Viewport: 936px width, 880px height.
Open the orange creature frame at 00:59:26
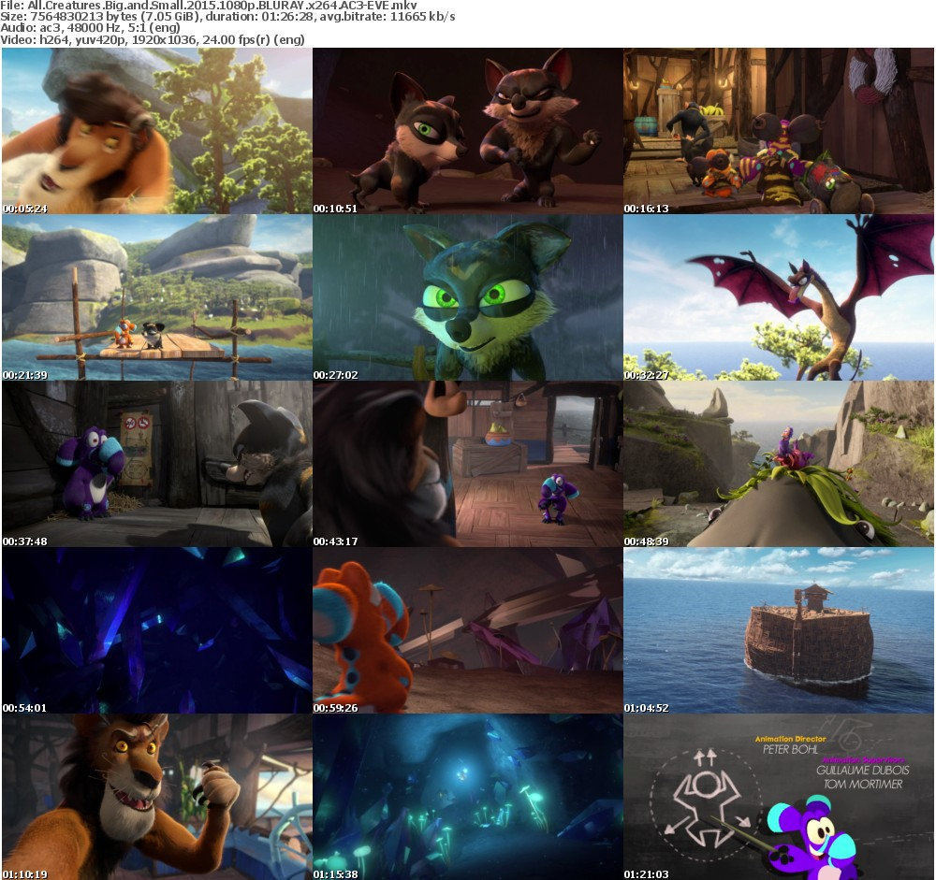[x=467, y=630]
